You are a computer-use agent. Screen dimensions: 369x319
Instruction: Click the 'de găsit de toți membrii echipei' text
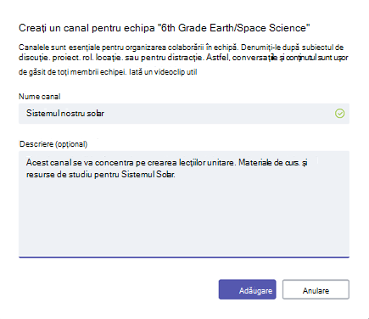72,72
